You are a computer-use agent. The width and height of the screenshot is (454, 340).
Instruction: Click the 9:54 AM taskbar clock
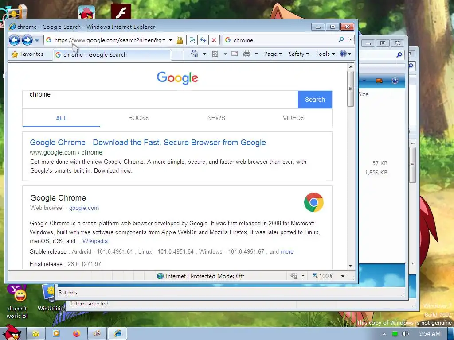[x=430, y=334]
